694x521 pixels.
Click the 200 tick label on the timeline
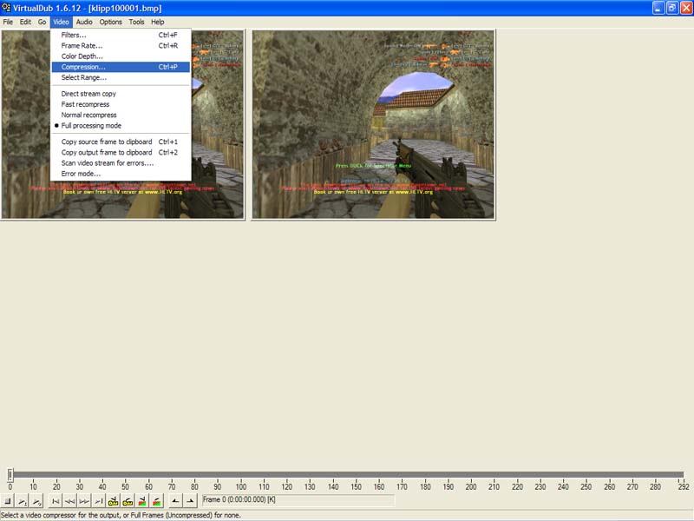coord(471,487)
